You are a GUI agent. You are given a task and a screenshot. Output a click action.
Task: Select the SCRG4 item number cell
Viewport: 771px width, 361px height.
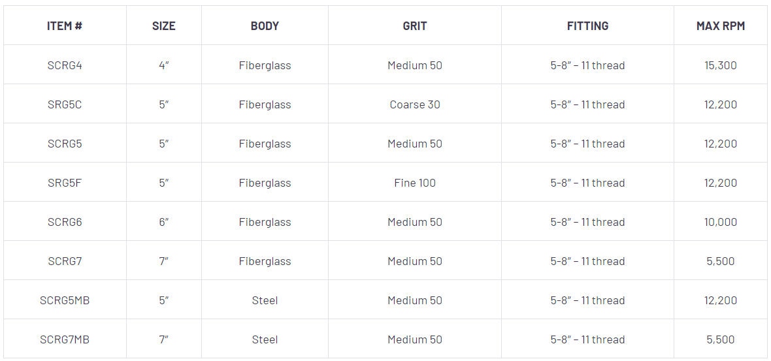65,65
